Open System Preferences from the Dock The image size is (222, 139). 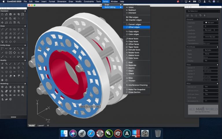tap(145, 133)
